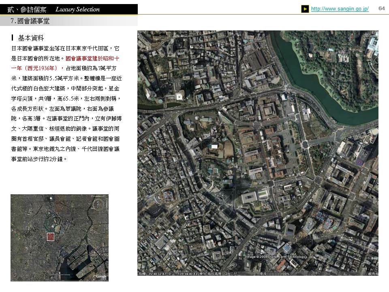Click the 基本資料 heading
Screen dimensions: 389x292
[31, 38]
